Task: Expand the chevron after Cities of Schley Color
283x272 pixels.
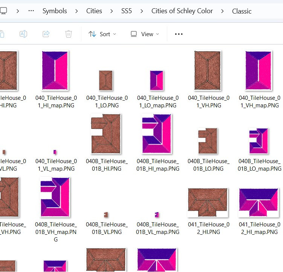Action: click(223, 11)
